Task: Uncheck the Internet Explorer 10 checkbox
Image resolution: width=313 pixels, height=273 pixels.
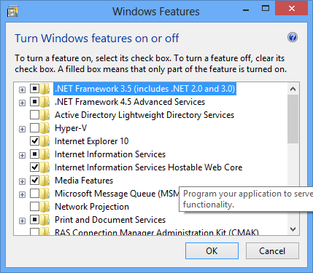Action: point(34,141)
